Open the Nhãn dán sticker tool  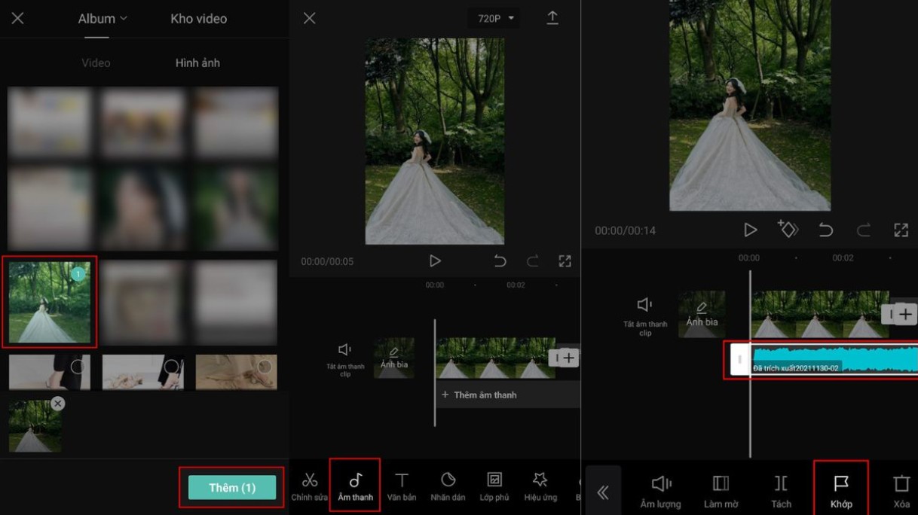click(x=448, y=486)
